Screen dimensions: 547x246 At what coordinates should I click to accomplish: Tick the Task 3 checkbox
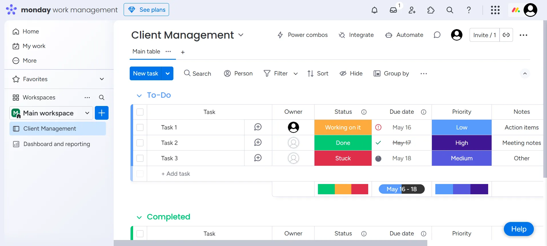(x=140, y=158)
